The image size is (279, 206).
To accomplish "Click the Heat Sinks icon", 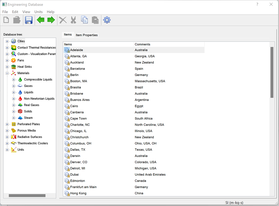I will [x=14, y=67].
